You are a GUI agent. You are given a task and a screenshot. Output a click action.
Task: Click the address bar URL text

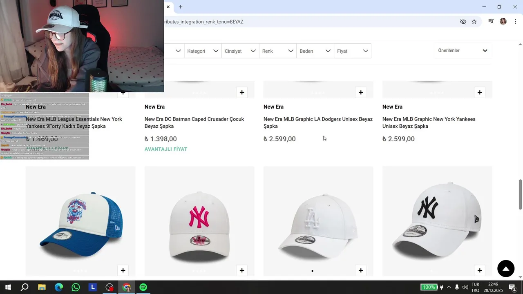point(204,22)
